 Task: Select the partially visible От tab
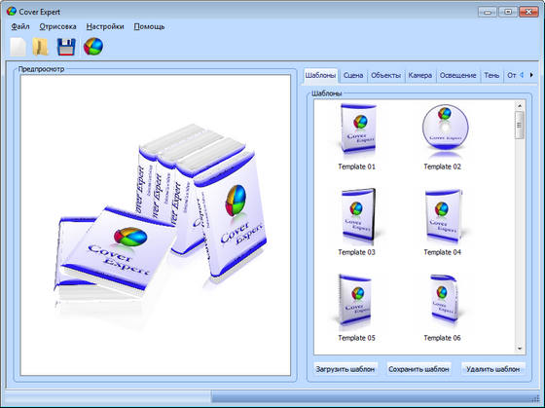click(x=511, y=76)
